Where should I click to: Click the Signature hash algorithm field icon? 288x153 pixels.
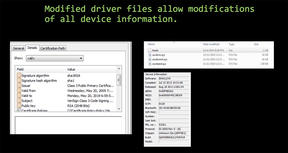19,80
